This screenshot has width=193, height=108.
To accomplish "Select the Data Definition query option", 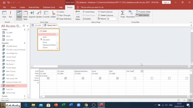I will click(64, 19).
